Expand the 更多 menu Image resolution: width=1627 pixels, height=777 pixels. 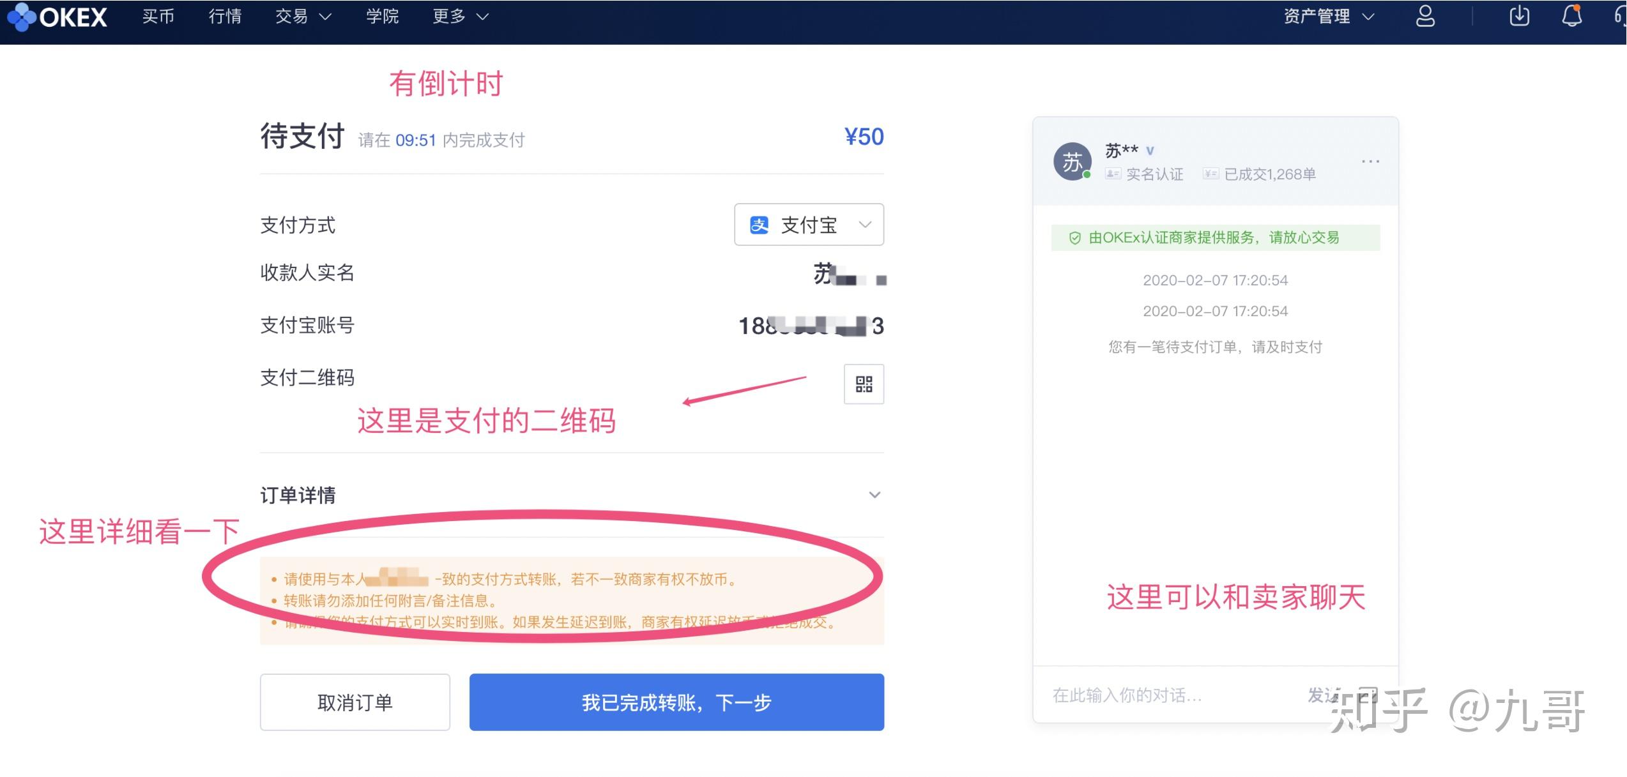point(460,17)
